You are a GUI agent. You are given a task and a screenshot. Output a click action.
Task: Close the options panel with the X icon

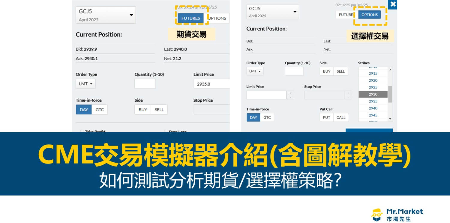click(393, 4)
